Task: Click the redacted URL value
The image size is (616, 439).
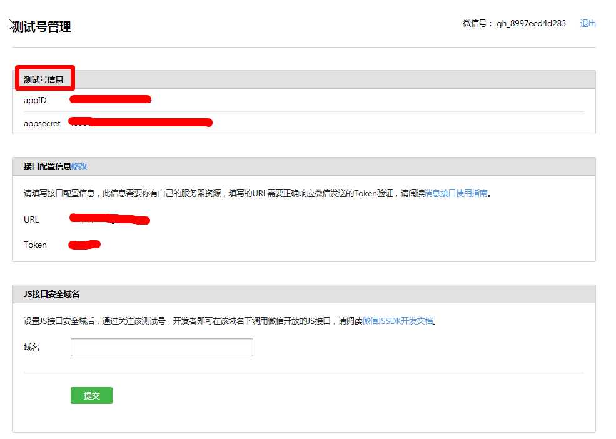Action: [x=109, y=219]
